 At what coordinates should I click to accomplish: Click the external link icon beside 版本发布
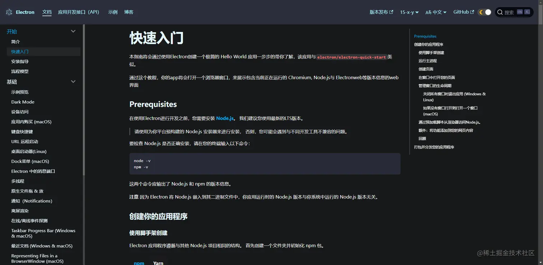pos(391,12)
